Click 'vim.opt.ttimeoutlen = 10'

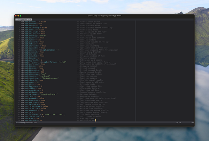coord(33,70)
